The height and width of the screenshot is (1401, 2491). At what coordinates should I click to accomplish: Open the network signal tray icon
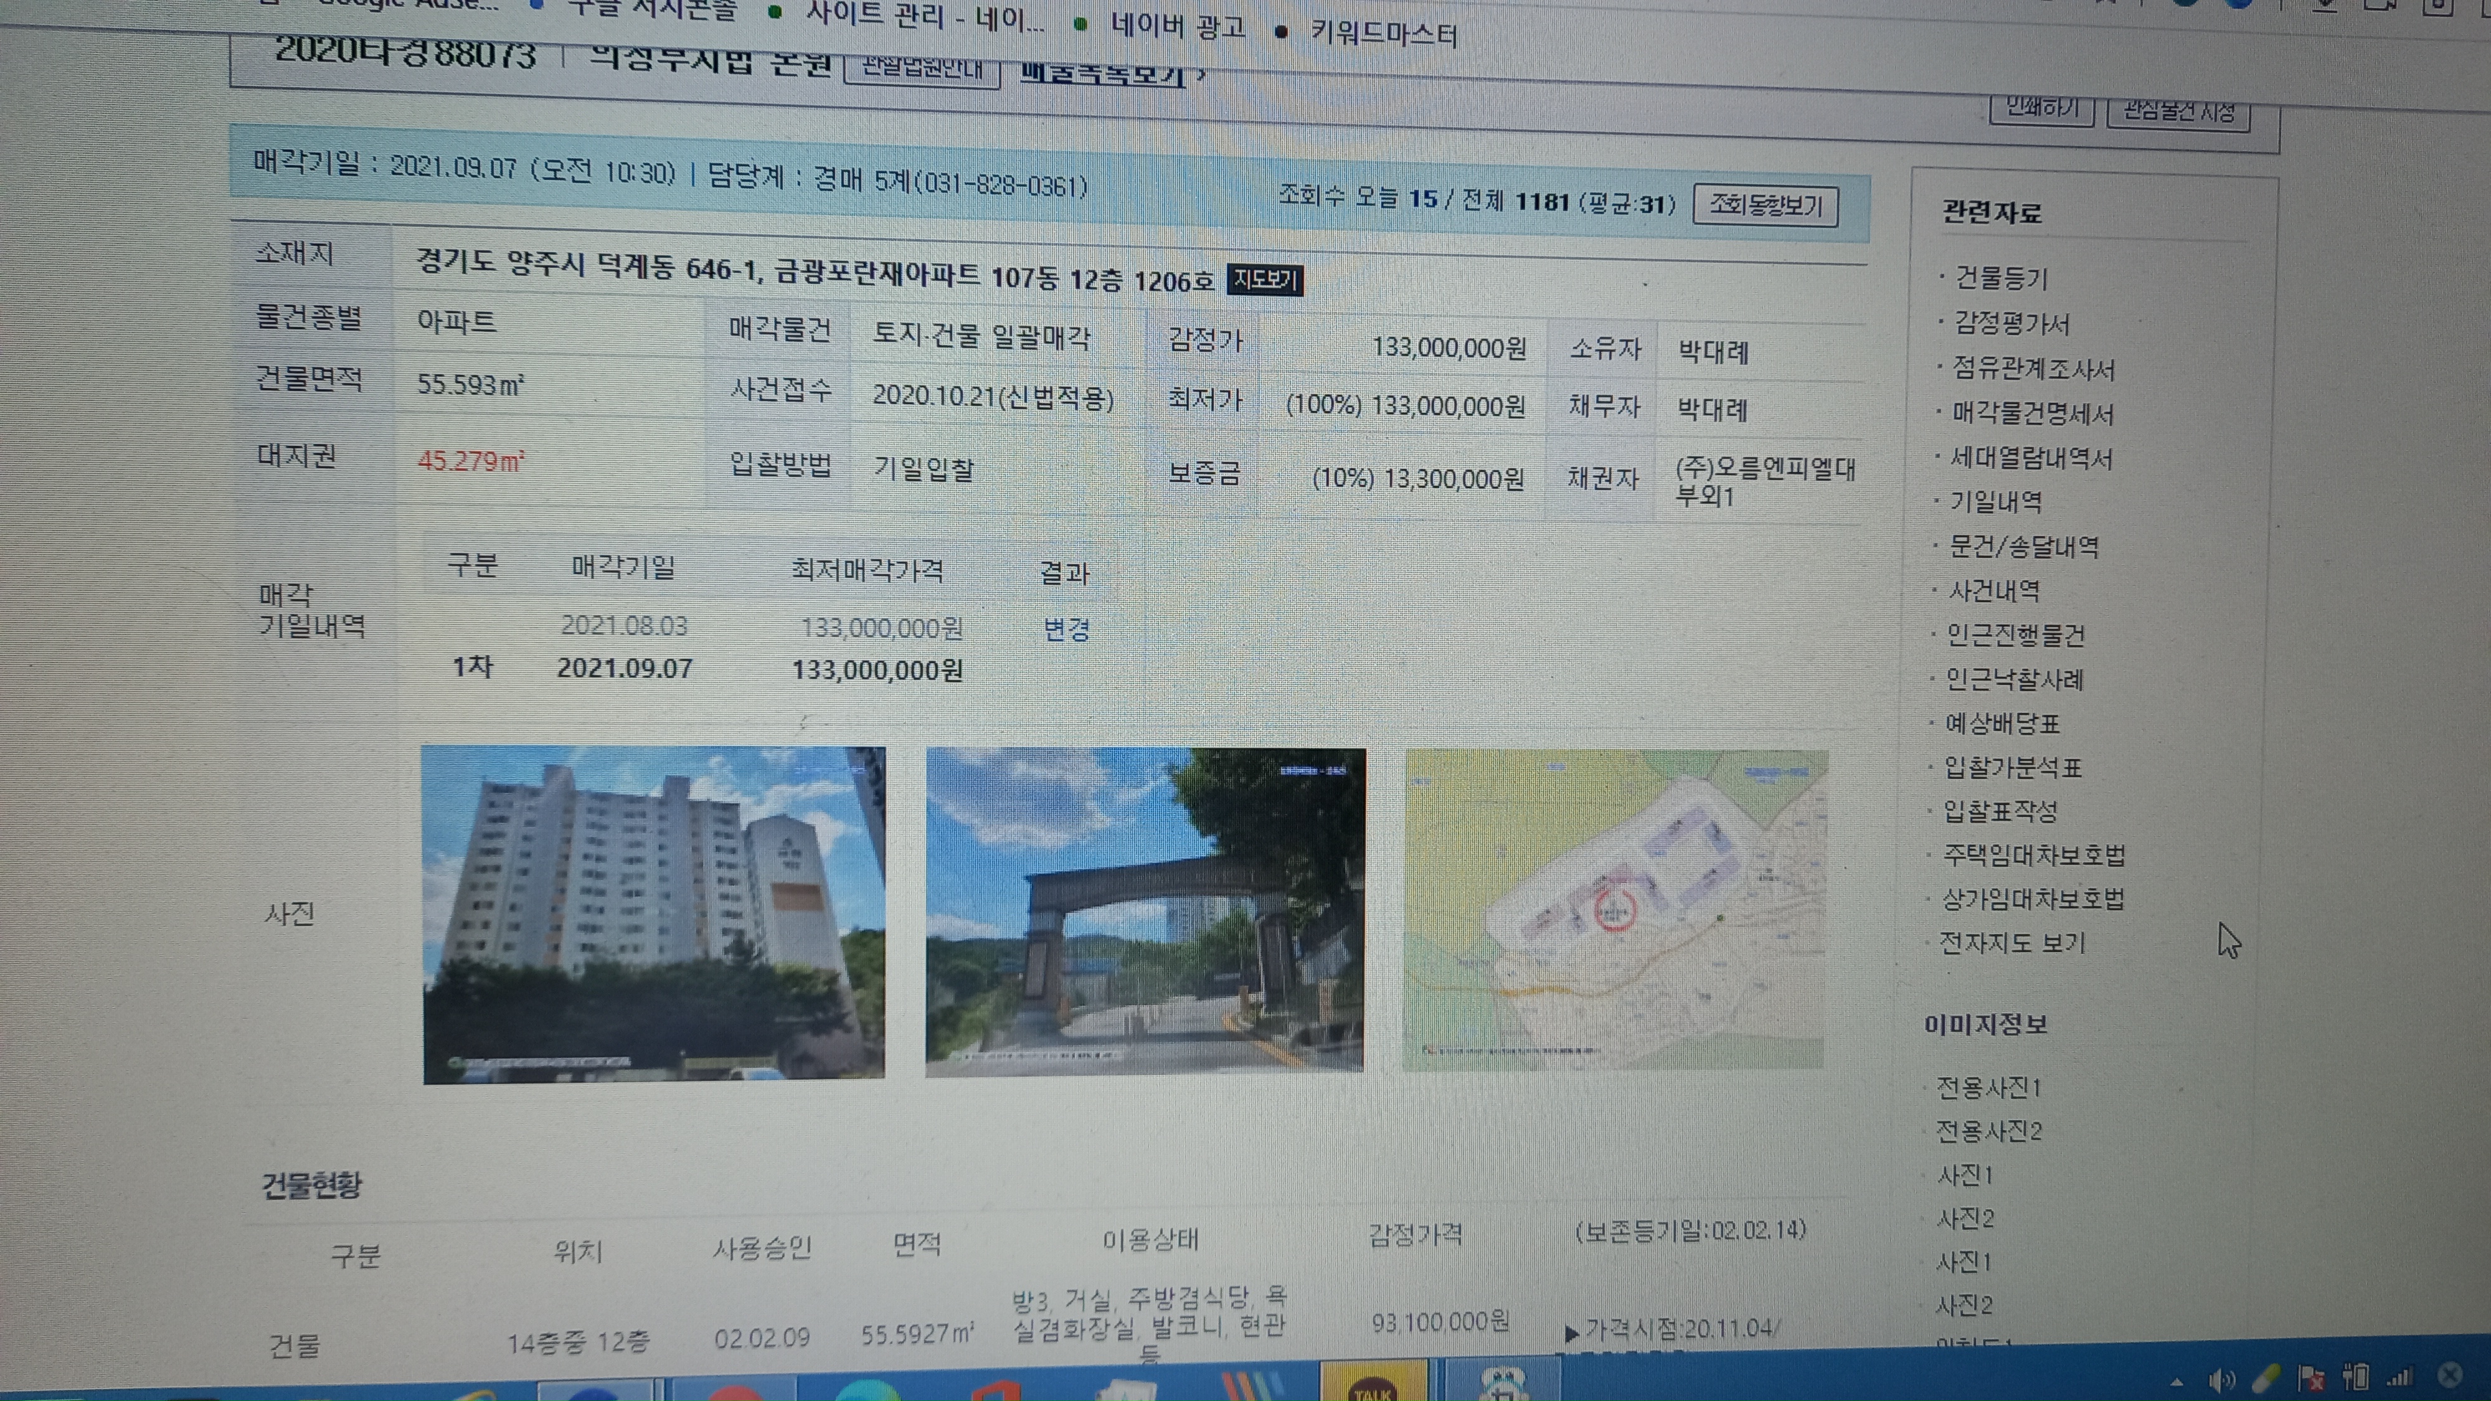pos(2400,1377)
